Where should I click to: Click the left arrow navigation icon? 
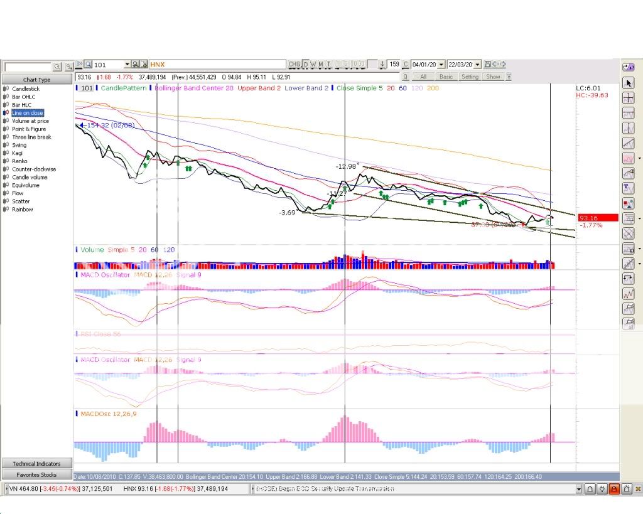(x=496, y=64)
